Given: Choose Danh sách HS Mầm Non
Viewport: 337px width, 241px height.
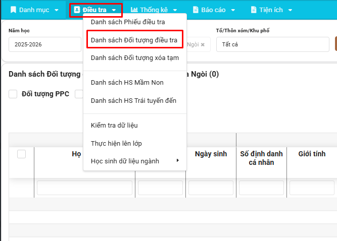Looking at the screenshot, I should coord(127,83).
